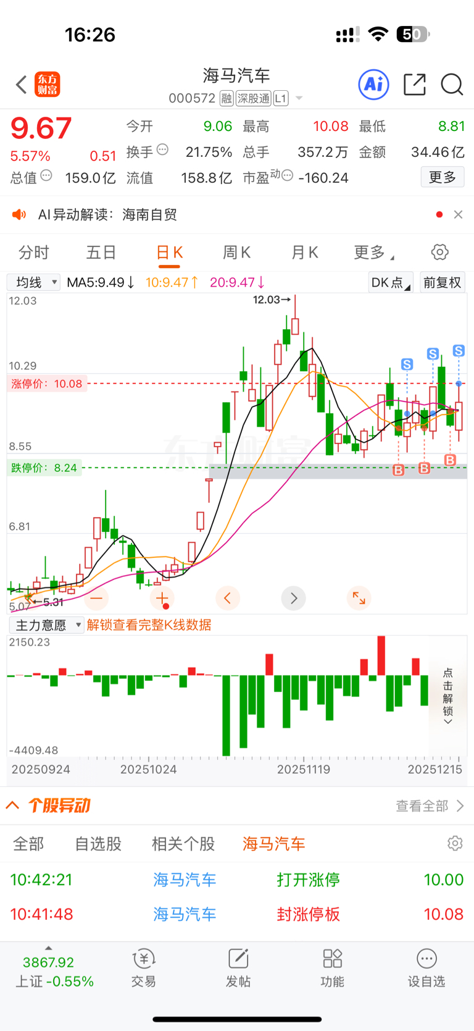474x1031 pixels.
Task: Select the 自选股 movement tab
Action: click(98, 844)
